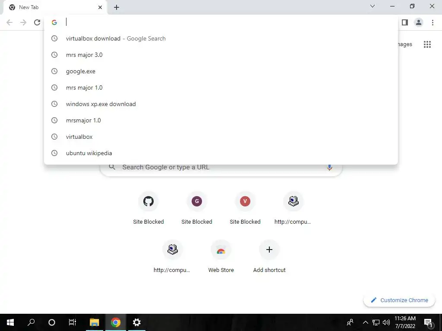Open Settings gear on taskbar
Image resolution: width=442 pixels, height=331 pixels.
pos(137,322)
